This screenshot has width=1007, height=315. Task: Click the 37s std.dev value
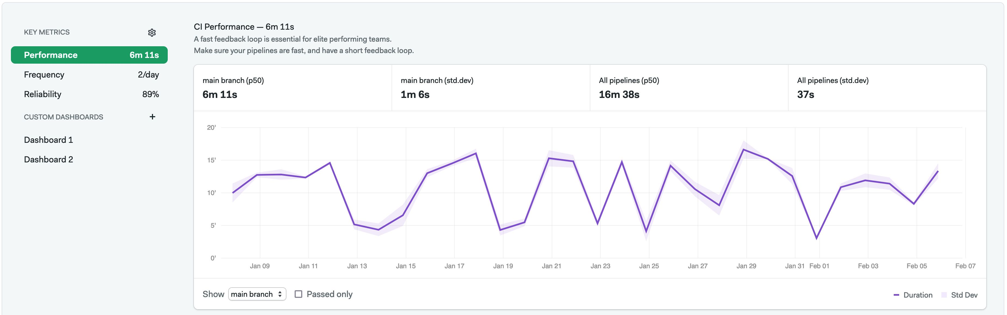click(805, 94)
